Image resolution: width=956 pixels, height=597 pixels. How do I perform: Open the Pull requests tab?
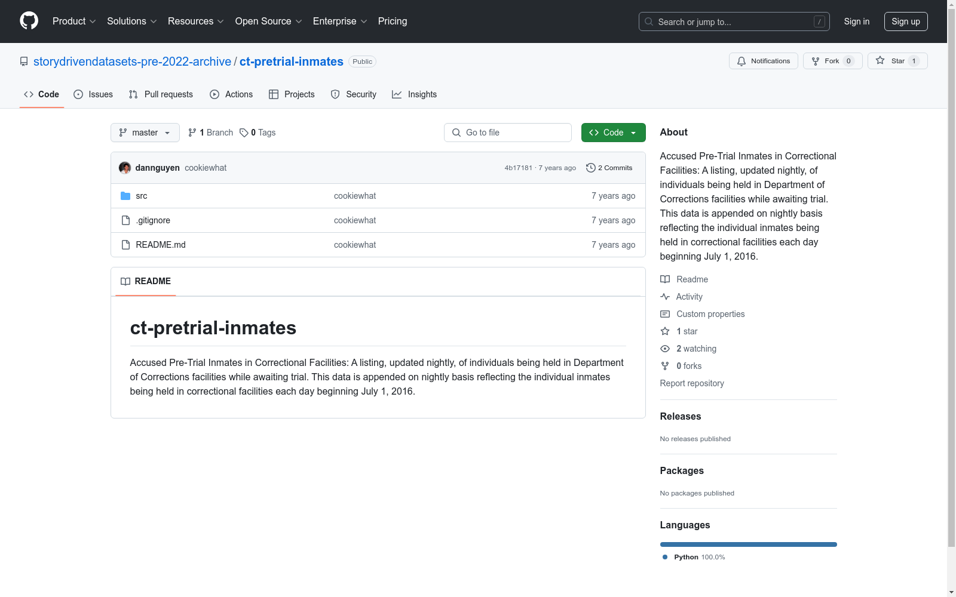click(x=161, y=94)
